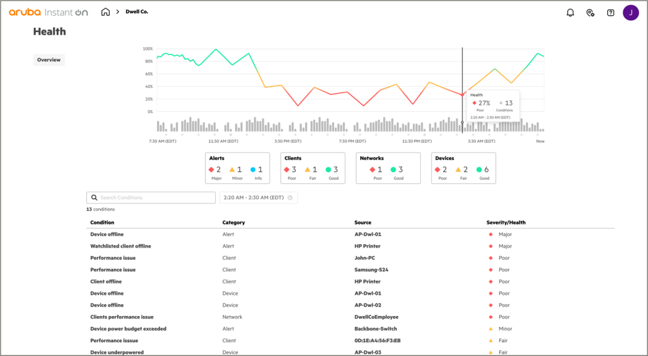
Task: Open the 2:20 AM - 2:30 AM time selector
Action: pos(258,198)
